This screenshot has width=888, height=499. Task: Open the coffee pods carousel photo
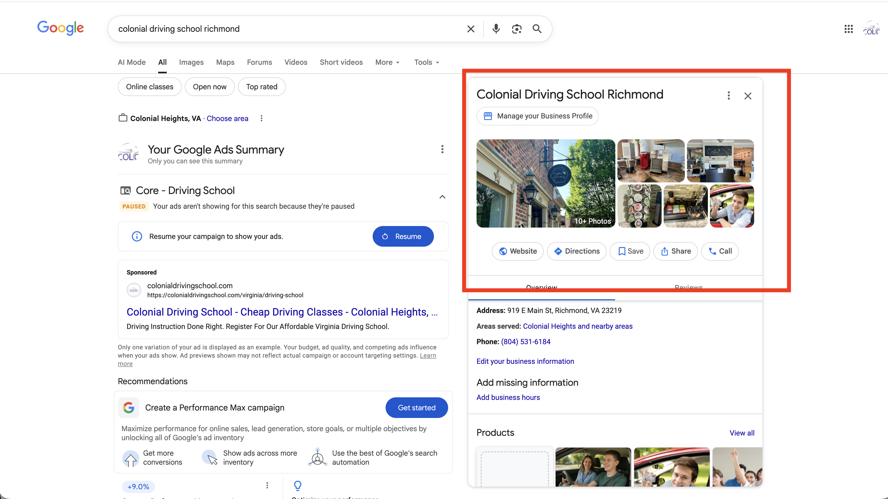pos(639,206)
